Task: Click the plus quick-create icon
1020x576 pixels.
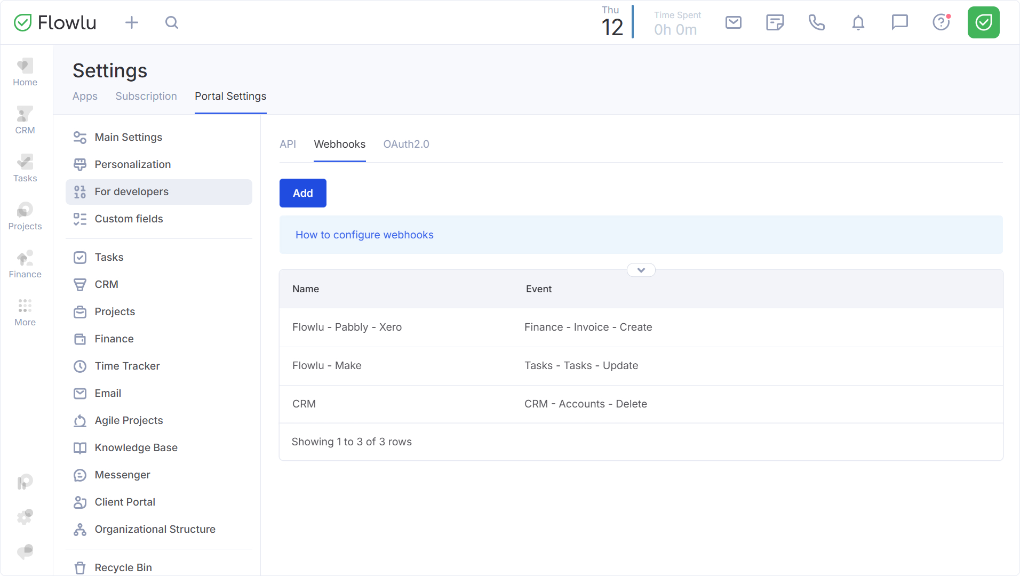Action: pos(131,22)
